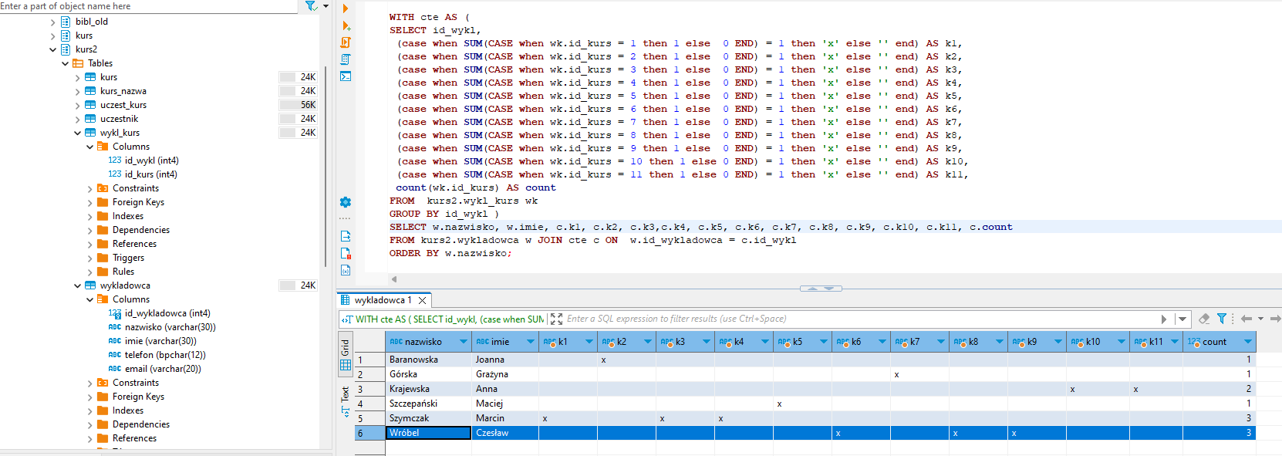Click the Grażyna cell in the imie column
The width and height of the screenshot is (1282, 456).
pos(504,374)
